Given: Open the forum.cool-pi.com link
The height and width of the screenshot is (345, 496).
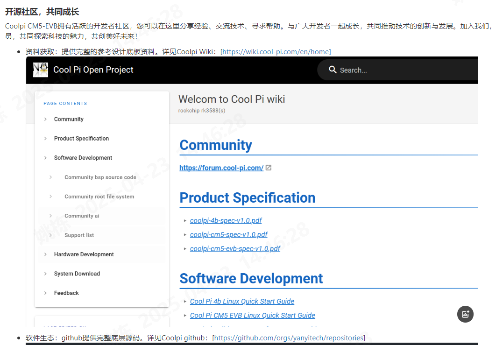Looking at the screenshot, I should [221, 168].
